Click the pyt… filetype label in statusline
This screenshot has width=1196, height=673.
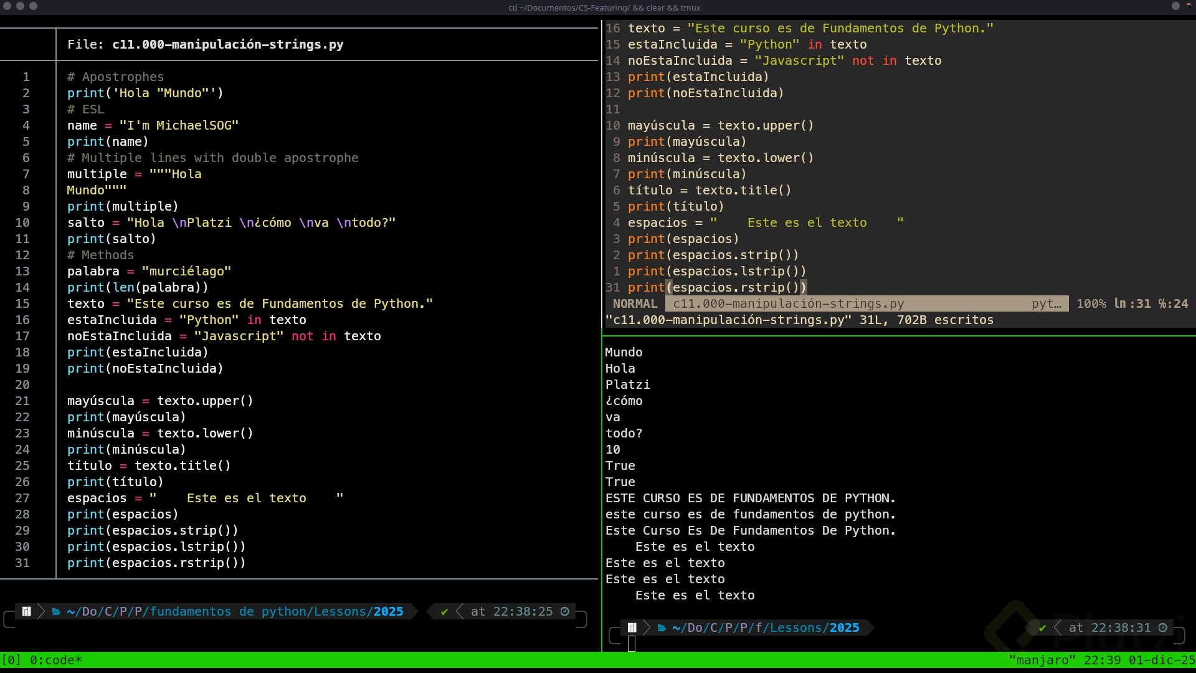pyautogui.click(x=1046, y=303)
